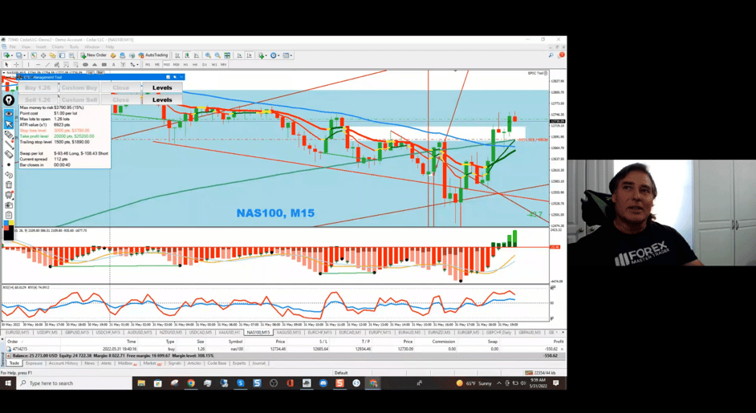This screenshot has width=756, height=413.
Task: Click Levels button in the Sell row
Action: point(162,99)
